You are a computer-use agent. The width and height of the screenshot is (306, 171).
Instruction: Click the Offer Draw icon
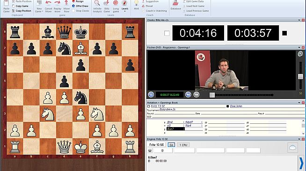pos(73,6)
